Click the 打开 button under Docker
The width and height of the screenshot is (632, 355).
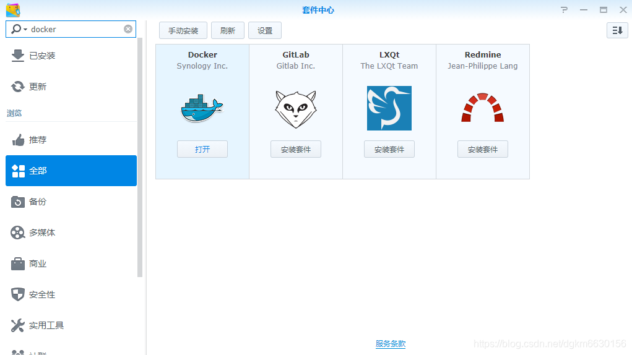(x=202, y=149)
